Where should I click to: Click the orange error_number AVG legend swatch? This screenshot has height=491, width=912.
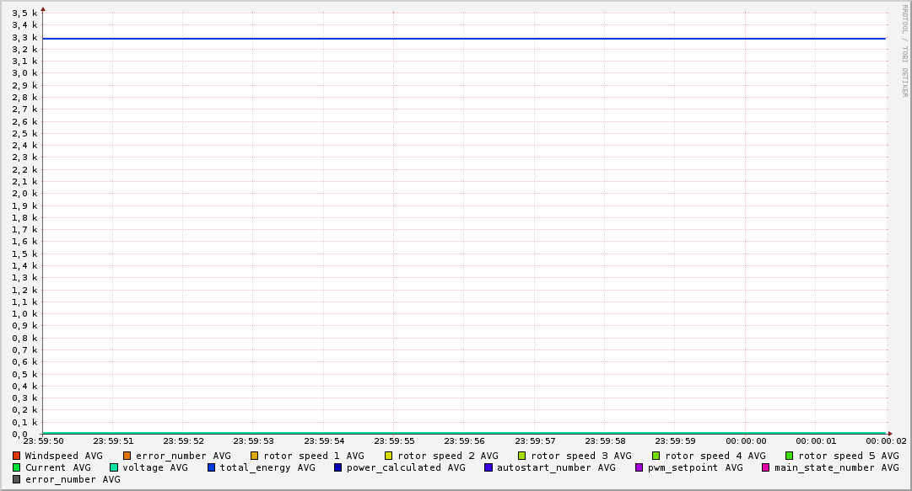pos(127,456)
